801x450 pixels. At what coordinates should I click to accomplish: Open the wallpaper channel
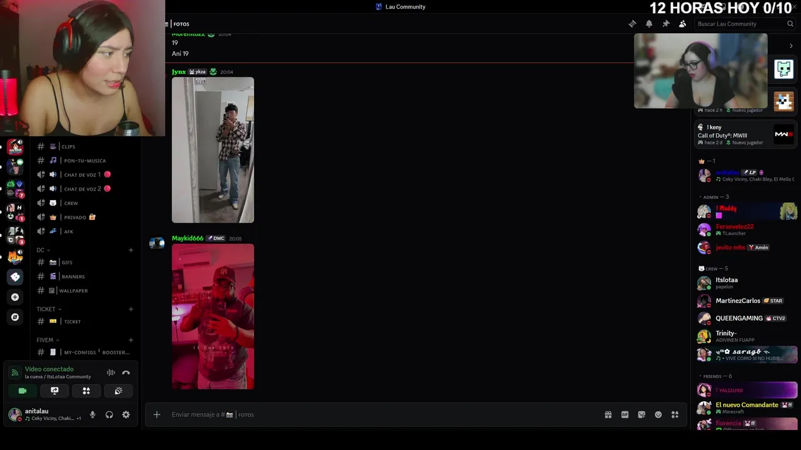pyautogui.click(x=84, y=291)
